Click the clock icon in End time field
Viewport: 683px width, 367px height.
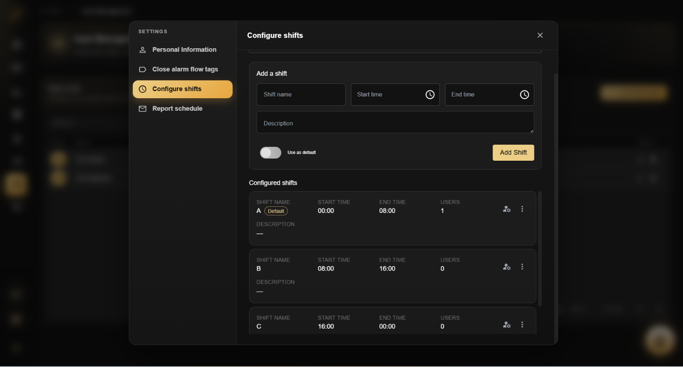click(x=524, y=95)
